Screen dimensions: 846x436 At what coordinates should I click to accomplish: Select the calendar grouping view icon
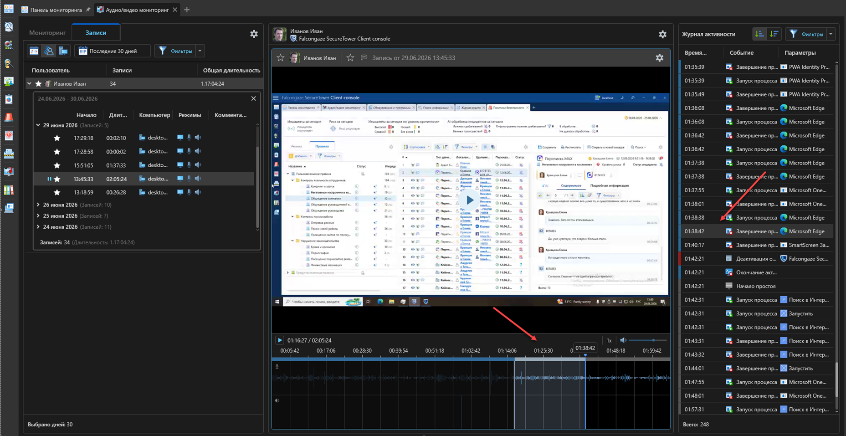[x=34, y=51]
